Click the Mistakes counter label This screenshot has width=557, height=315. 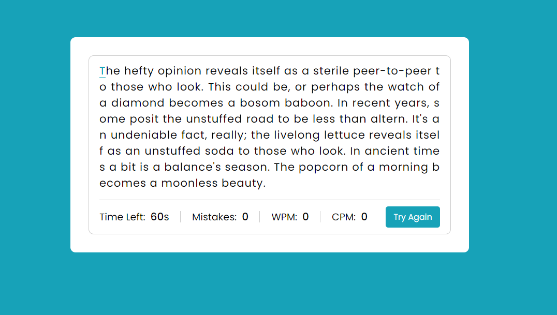coord(214,217)
